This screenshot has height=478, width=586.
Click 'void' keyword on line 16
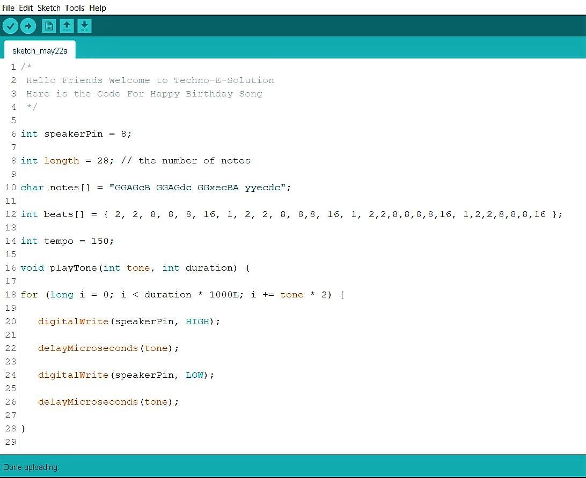point(32,268)
